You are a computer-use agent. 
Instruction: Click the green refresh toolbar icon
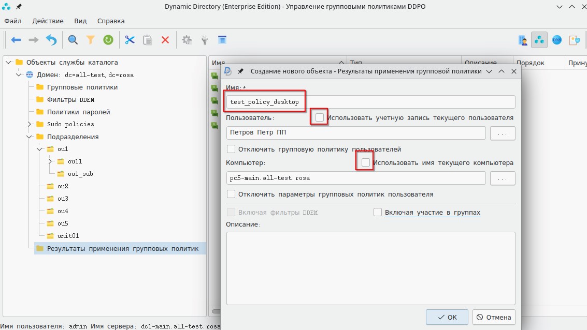pyautogui.click(x=108, y=40)
